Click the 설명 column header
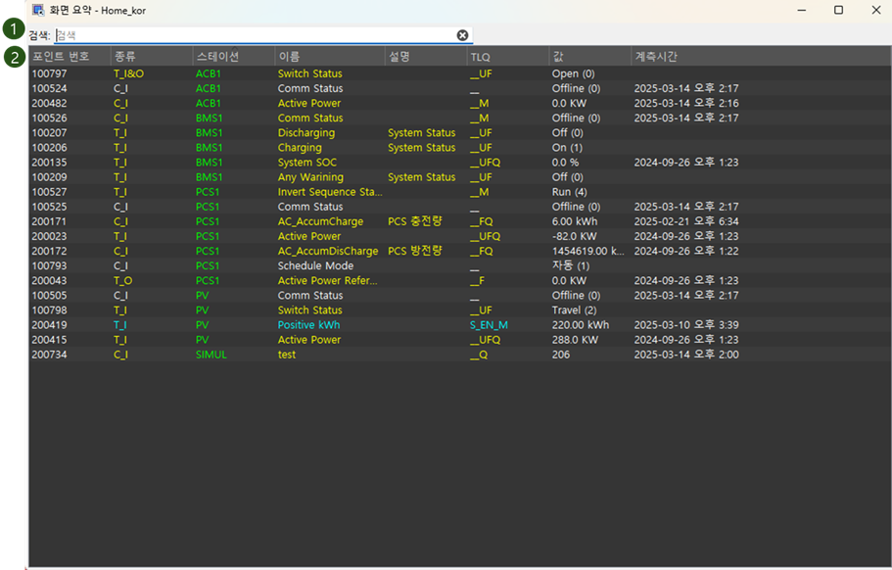The height and width of the screenshot is (570, 892). (x=399, y=57)
